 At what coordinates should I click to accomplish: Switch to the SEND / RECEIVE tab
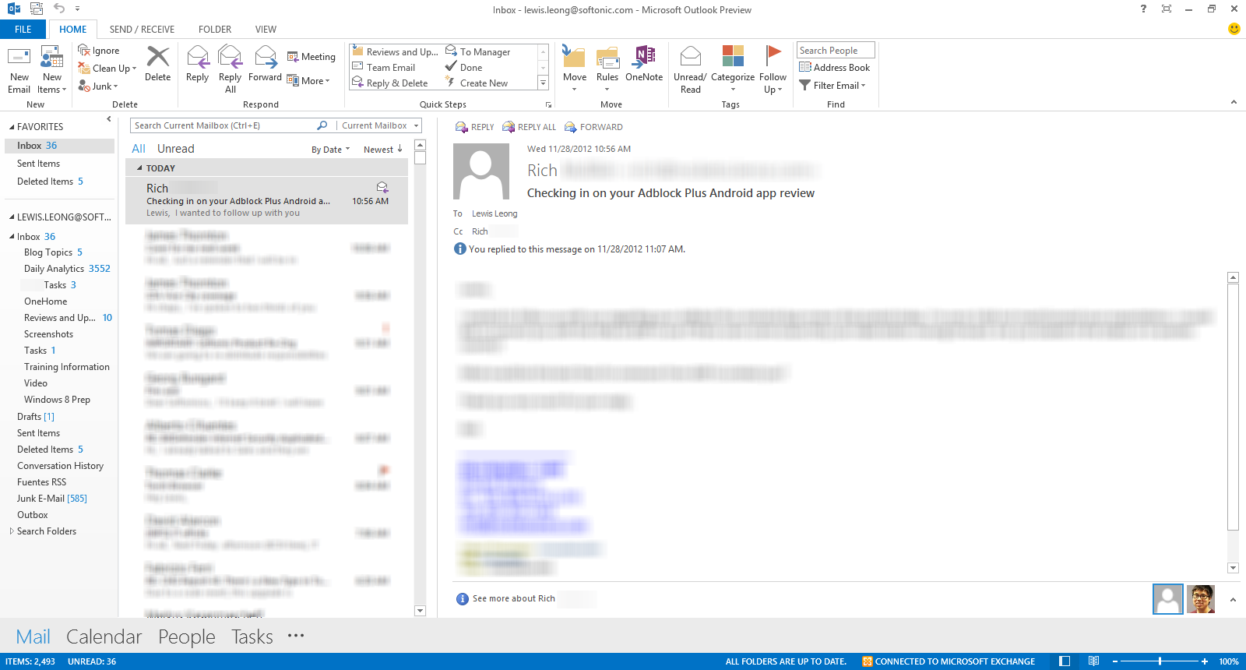[x=142, y=30]
